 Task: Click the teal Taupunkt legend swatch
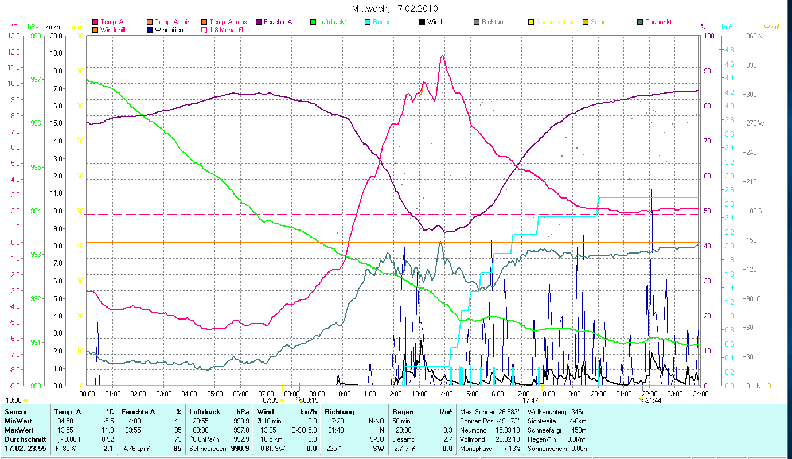[x=639, y=22]
